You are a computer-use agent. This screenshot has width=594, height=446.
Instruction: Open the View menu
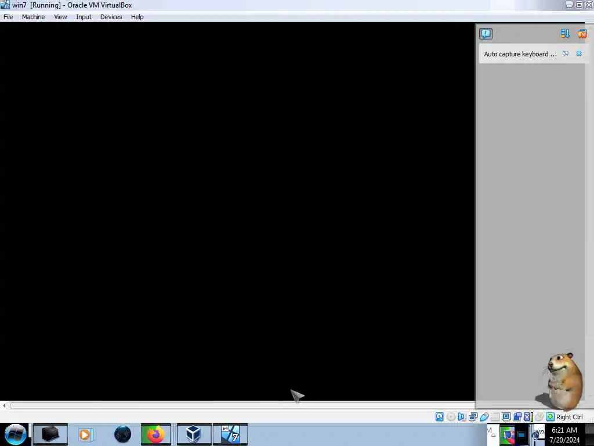pos(60,17)
